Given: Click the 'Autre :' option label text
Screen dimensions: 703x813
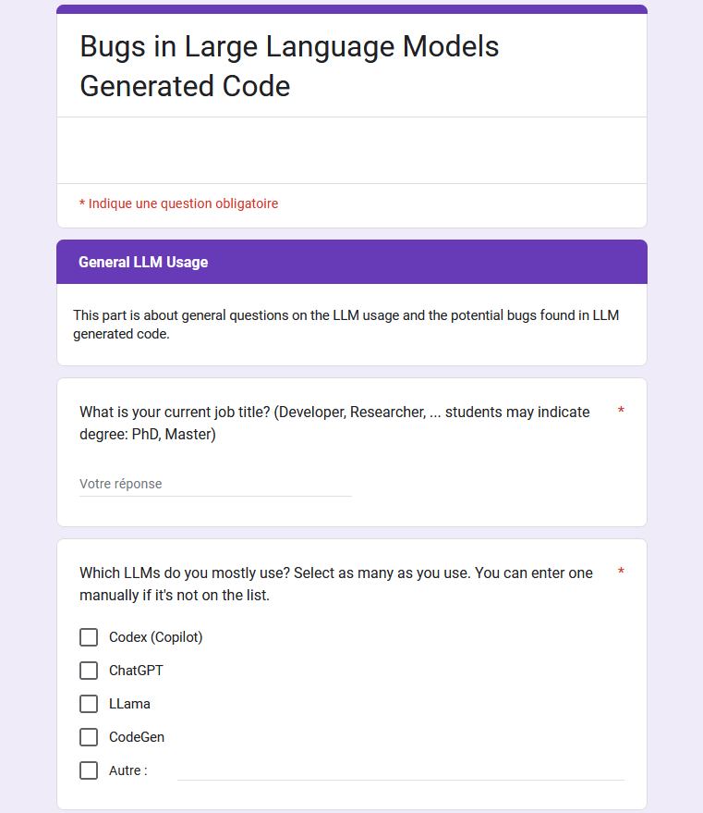Looking at the screenshot, I should coord(127,770).
